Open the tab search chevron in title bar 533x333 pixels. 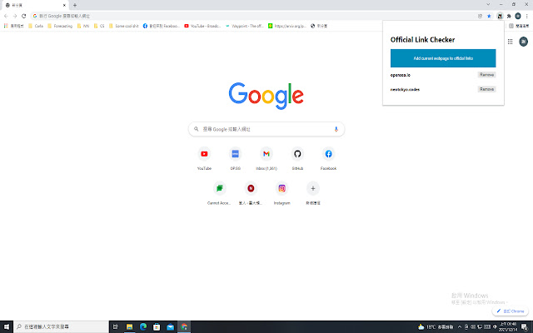[x=488, y=4]
